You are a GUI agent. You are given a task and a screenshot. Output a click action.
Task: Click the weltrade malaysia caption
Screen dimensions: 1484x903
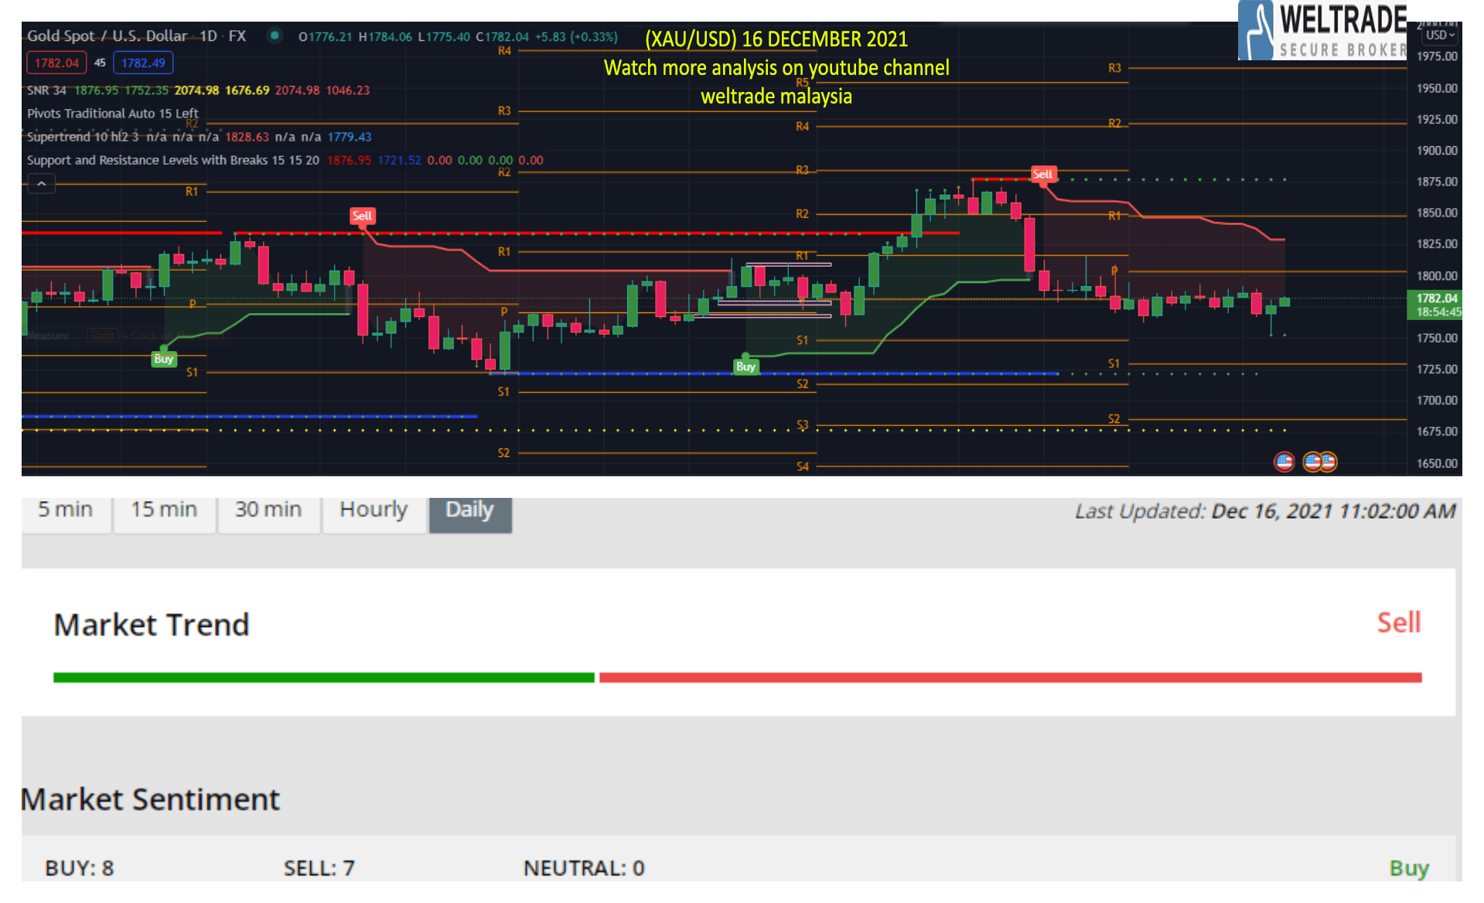coord(776,97)
